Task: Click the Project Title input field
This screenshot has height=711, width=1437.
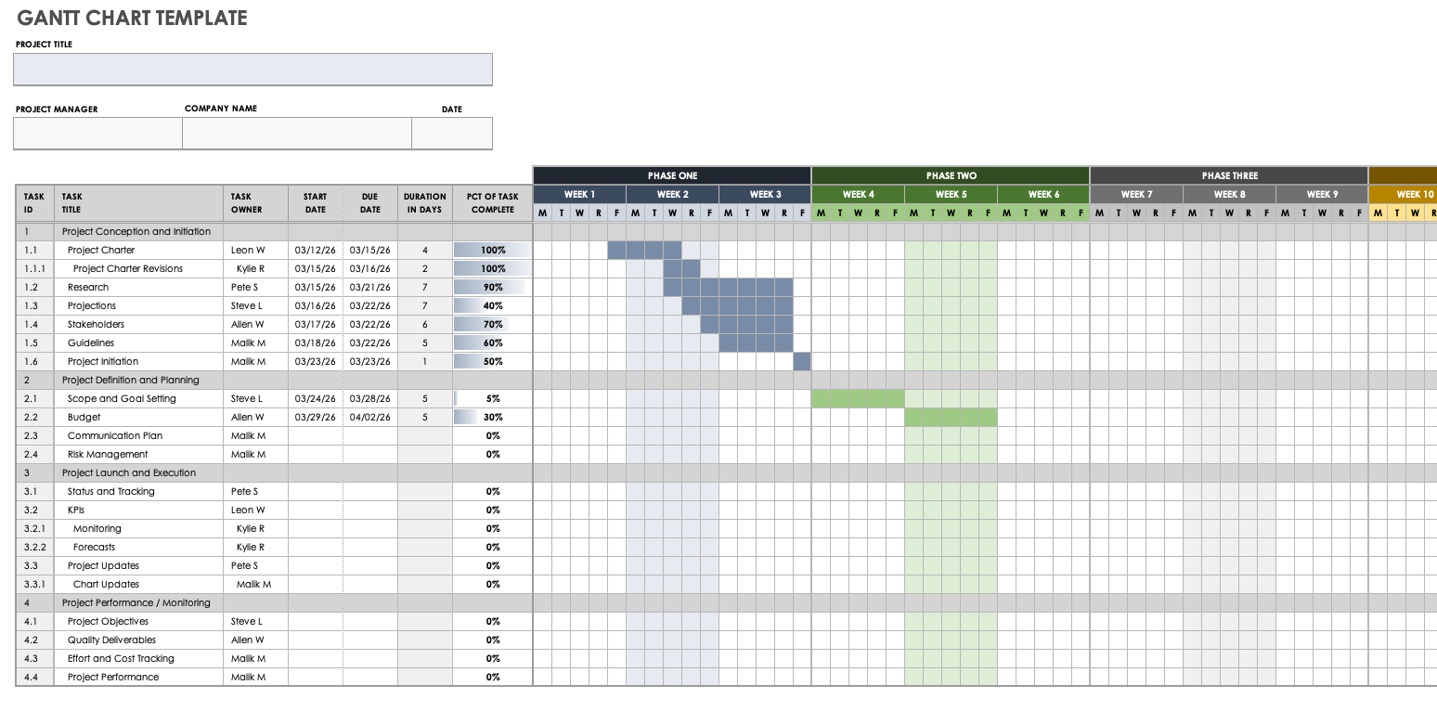Action: 252,70
